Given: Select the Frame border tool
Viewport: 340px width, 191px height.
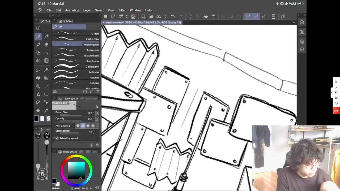Looking at the screenshot, I should [x=38, y=102].
